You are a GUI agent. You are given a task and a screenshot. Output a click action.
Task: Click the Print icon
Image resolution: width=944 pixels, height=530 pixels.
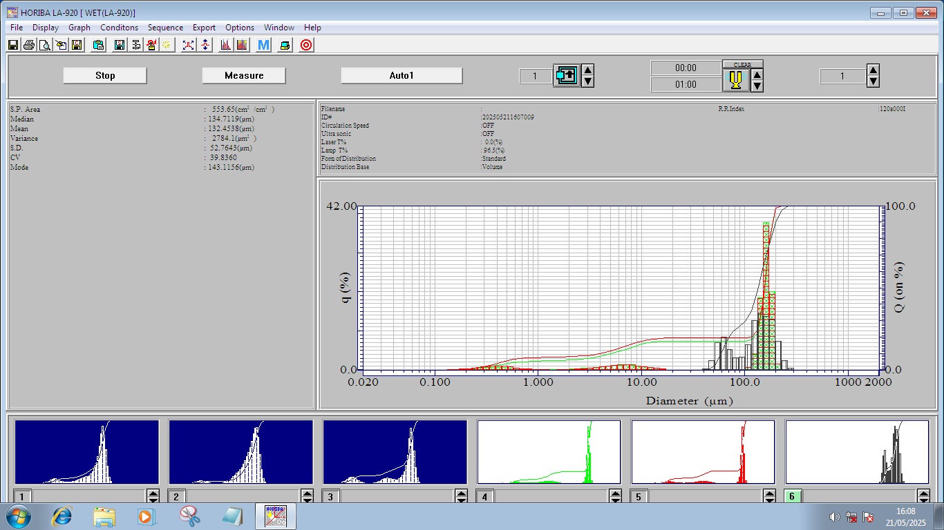click(30, 45)
